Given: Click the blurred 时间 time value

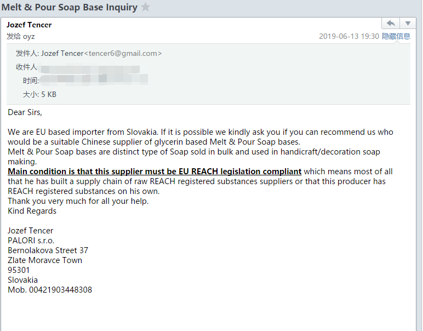Looking at the screenshot, I should (x=94, y=79).
